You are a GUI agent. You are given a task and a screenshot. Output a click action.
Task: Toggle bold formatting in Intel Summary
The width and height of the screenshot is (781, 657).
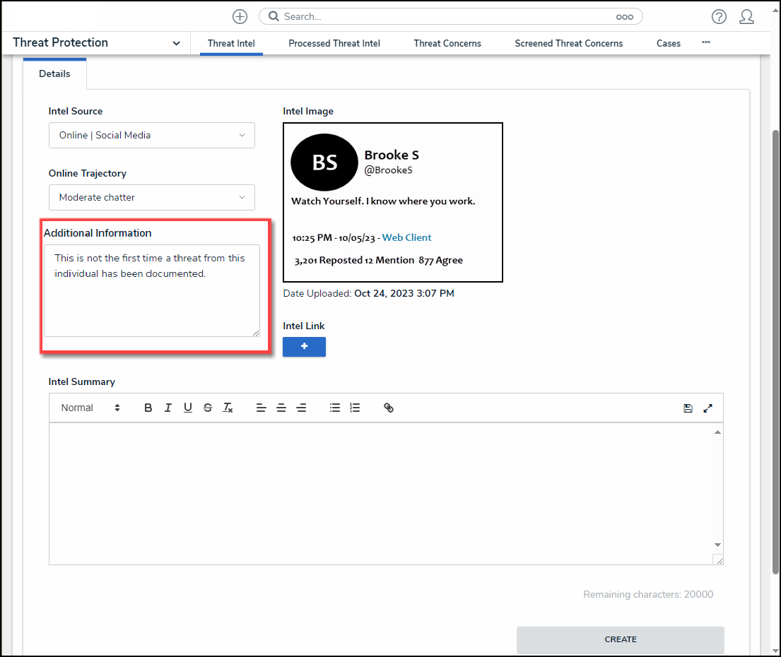click(148, 408)
